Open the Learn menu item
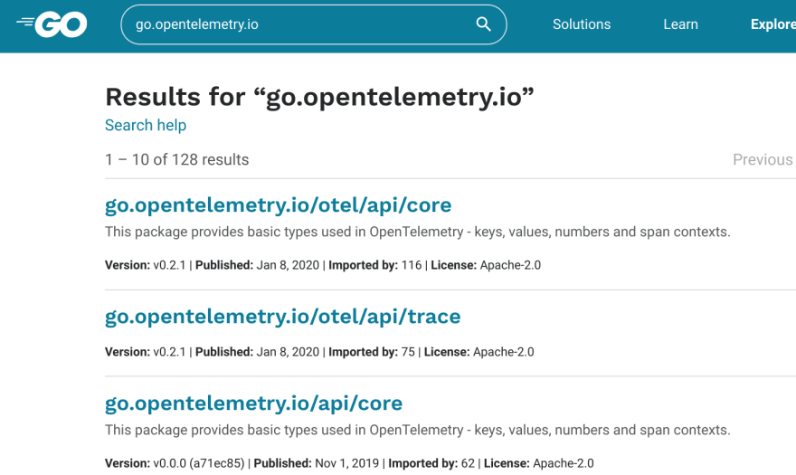The image size is (796, 475). pyautogui.click(x=680, y=24)
